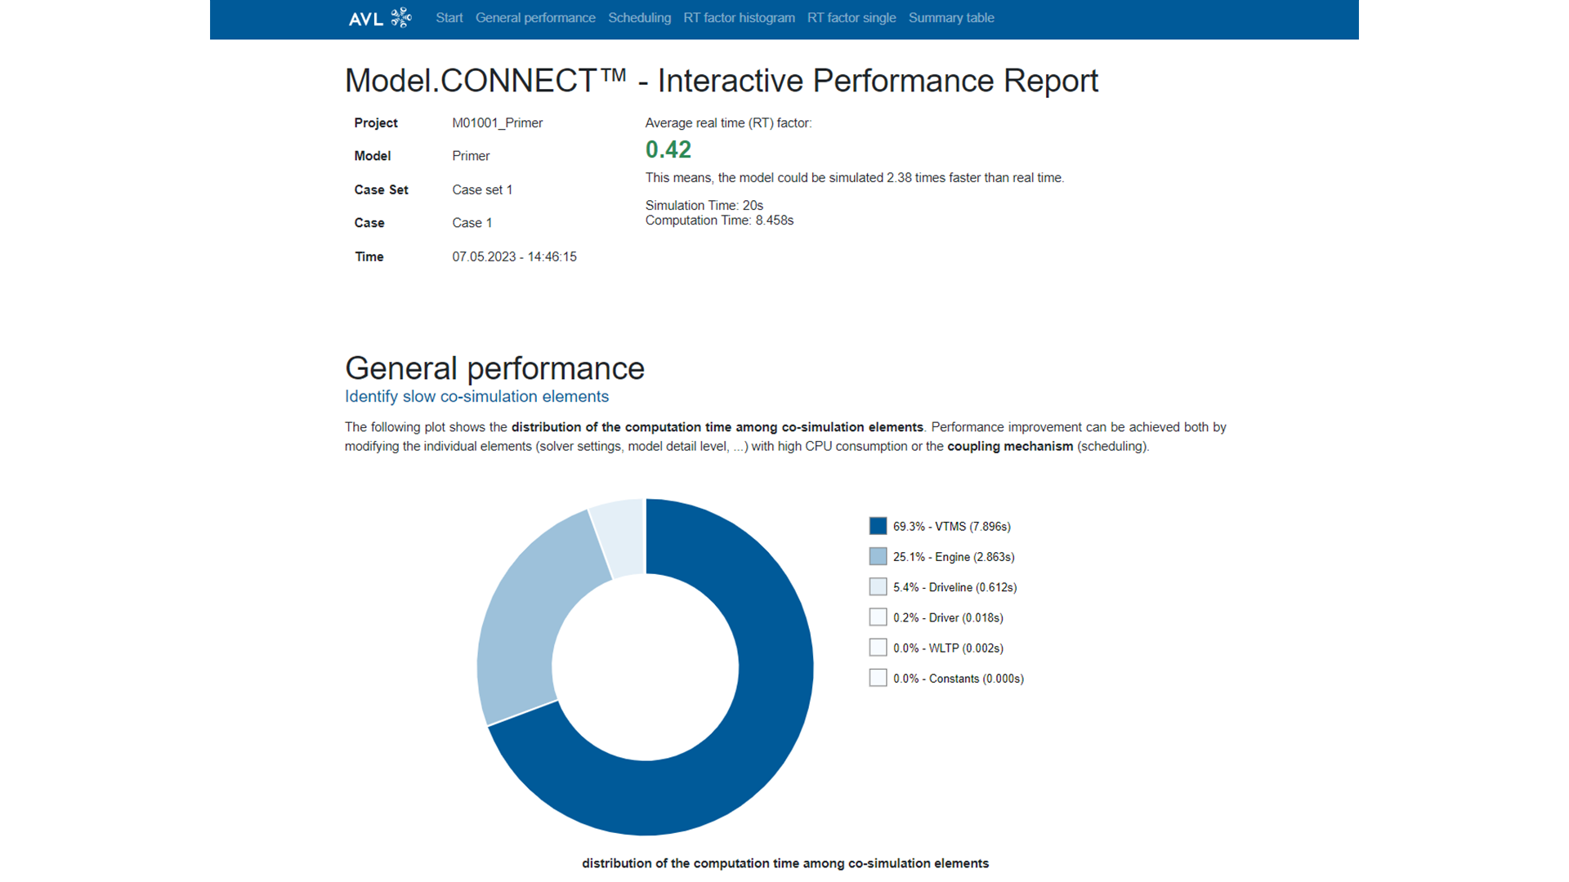
Task: Go to General performance section link
Action: coord(535,18)
